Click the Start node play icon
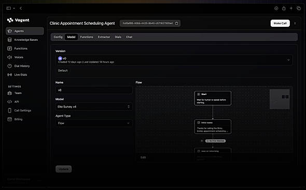Screen dimensions: 306x190 coord(199,94)
